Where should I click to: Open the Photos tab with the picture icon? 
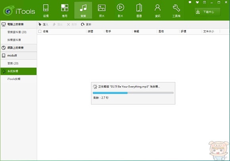(x=102, y=10)
